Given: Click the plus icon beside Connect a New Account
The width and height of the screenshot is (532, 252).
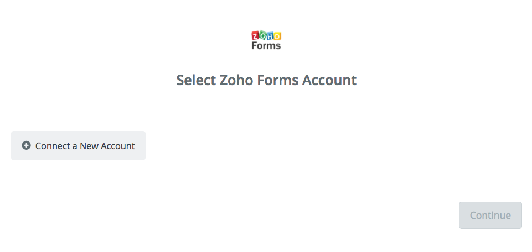Looking at the screenshot, I should pyautogui.click(x=26, y=146).
